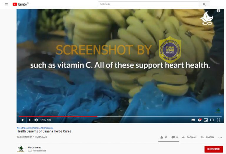The width and height of the screenshot is (226, 154).
Task: Focus the Telusuri search field
Action: click(x=148, y=4)
